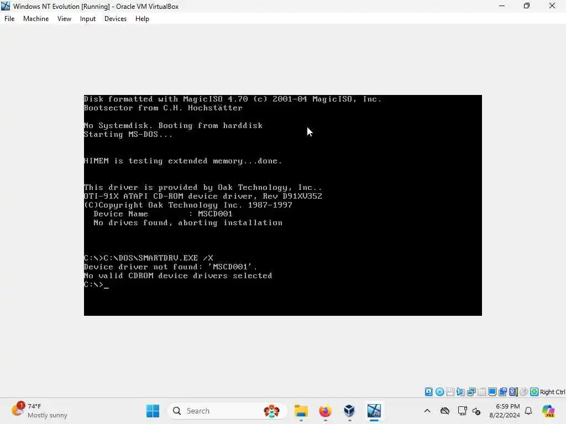Click the overlapping blue screens status icon

503,392
